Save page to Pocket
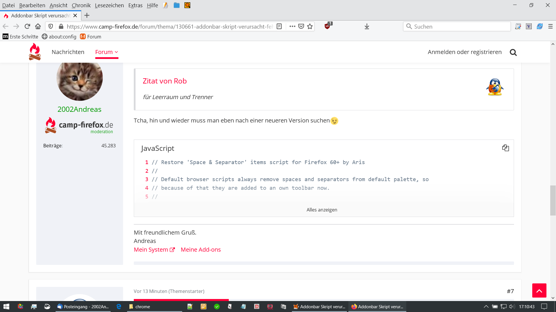Image resolution: width=556 pixels, height=312 pixels. 301,27
